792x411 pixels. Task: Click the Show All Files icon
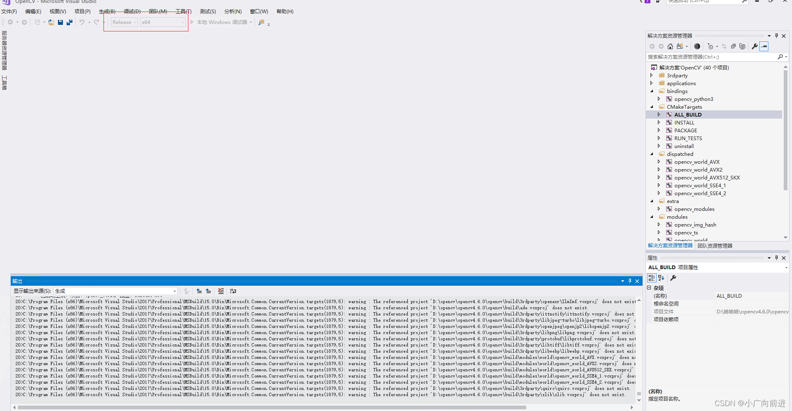click(x=742, y=46)
